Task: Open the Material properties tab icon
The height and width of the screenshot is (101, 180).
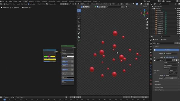Action: coord(151,80)
